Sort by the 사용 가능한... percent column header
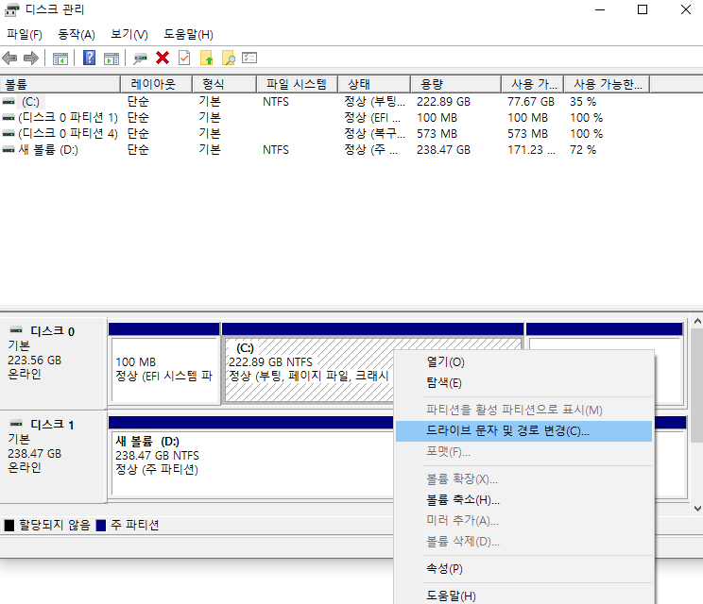This screenshot has width=703, height=604. point(607,84)
